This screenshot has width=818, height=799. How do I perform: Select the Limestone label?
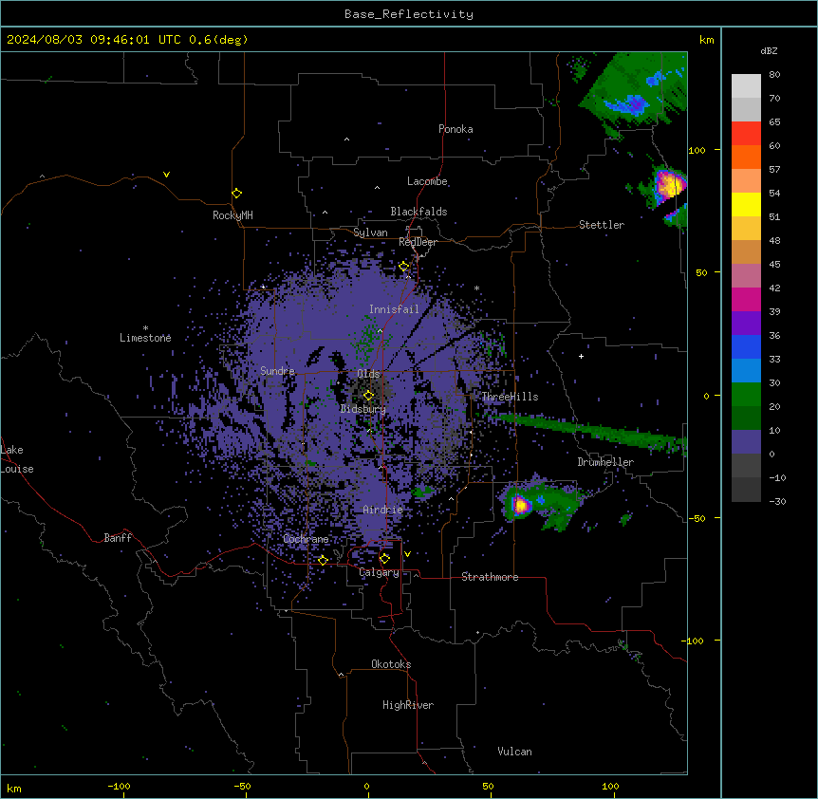145,338
